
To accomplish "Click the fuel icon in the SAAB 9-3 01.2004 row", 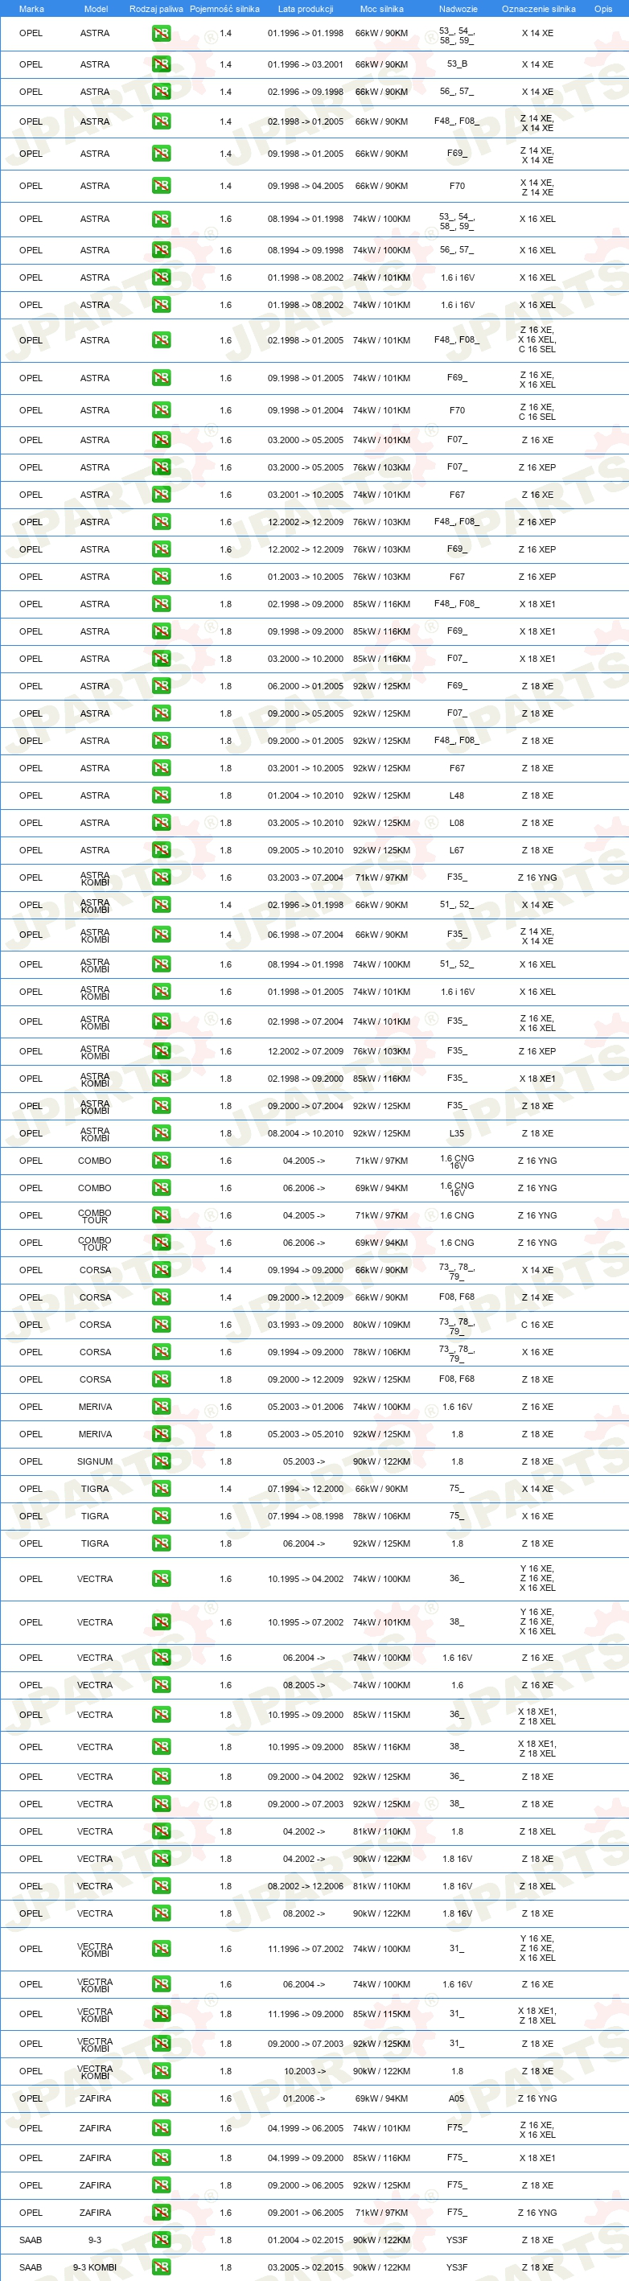I will pos(161,2239).
